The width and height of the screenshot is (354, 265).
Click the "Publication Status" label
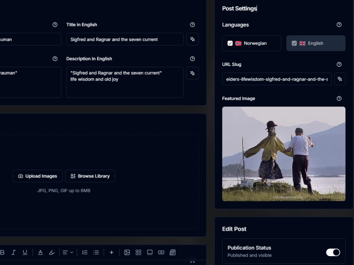[249, 248]
